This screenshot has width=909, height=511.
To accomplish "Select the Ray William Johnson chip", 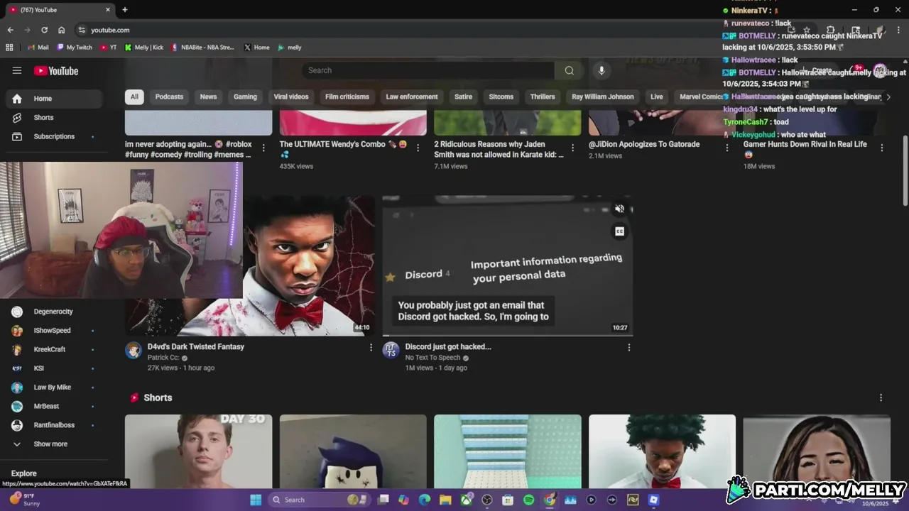I will tap(603, 97).
